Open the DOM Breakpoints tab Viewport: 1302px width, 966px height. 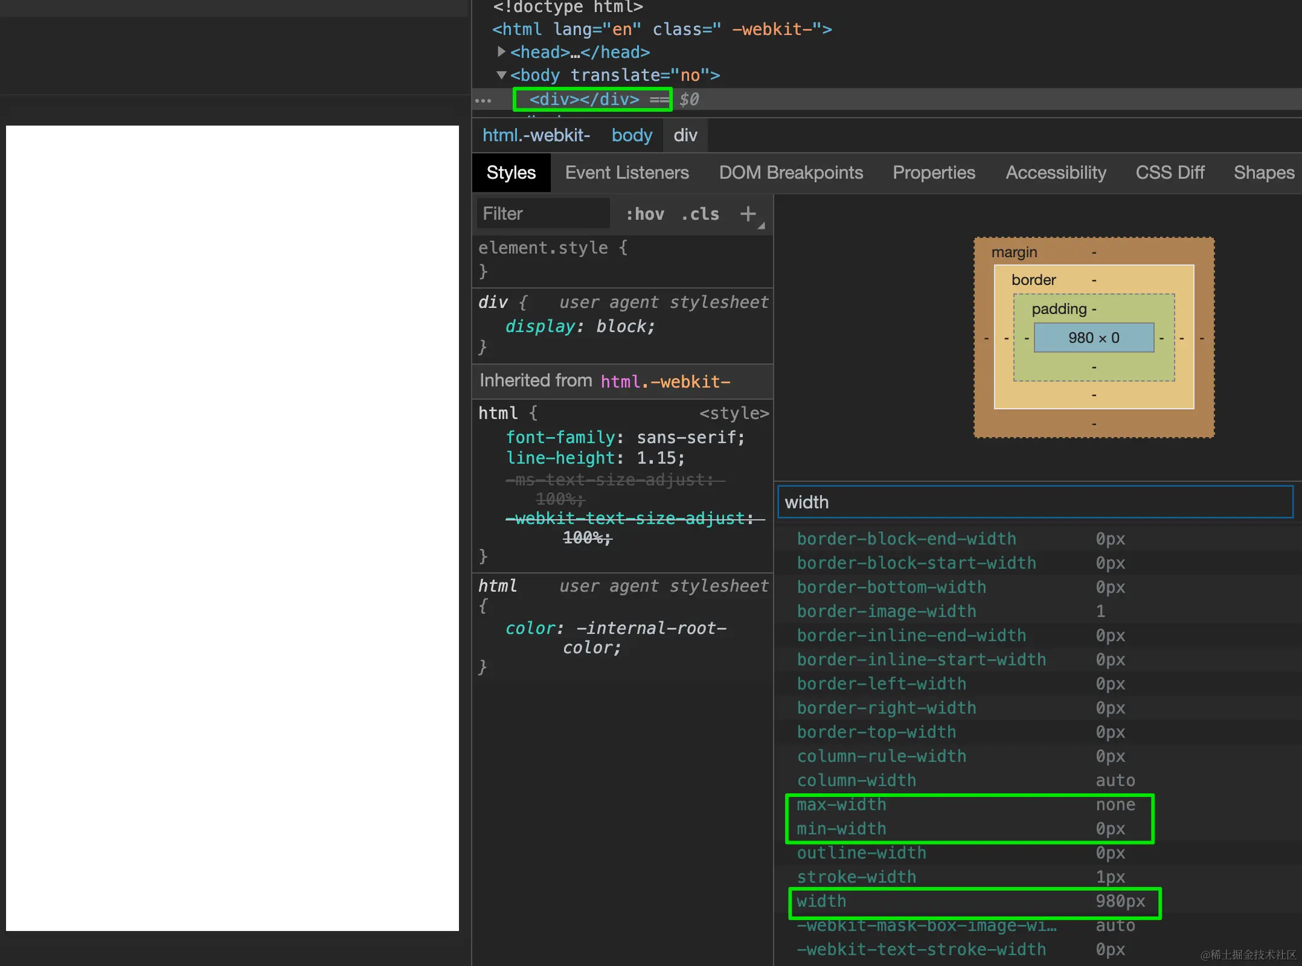point(791,173)
